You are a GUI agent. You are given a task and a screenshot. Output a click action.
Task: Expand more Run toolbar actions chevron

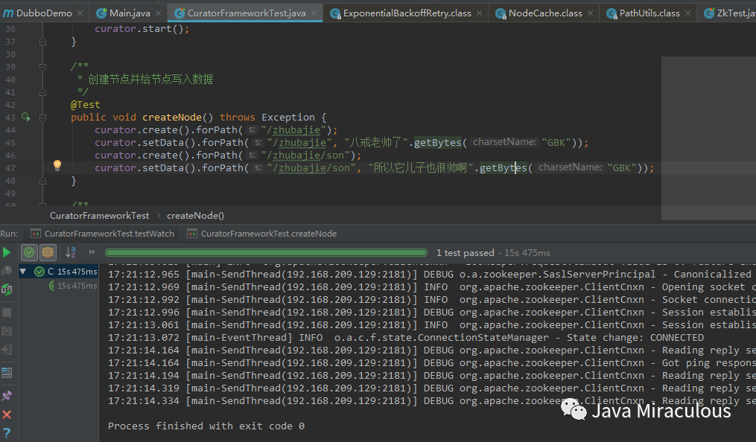(x=92, y=252)
